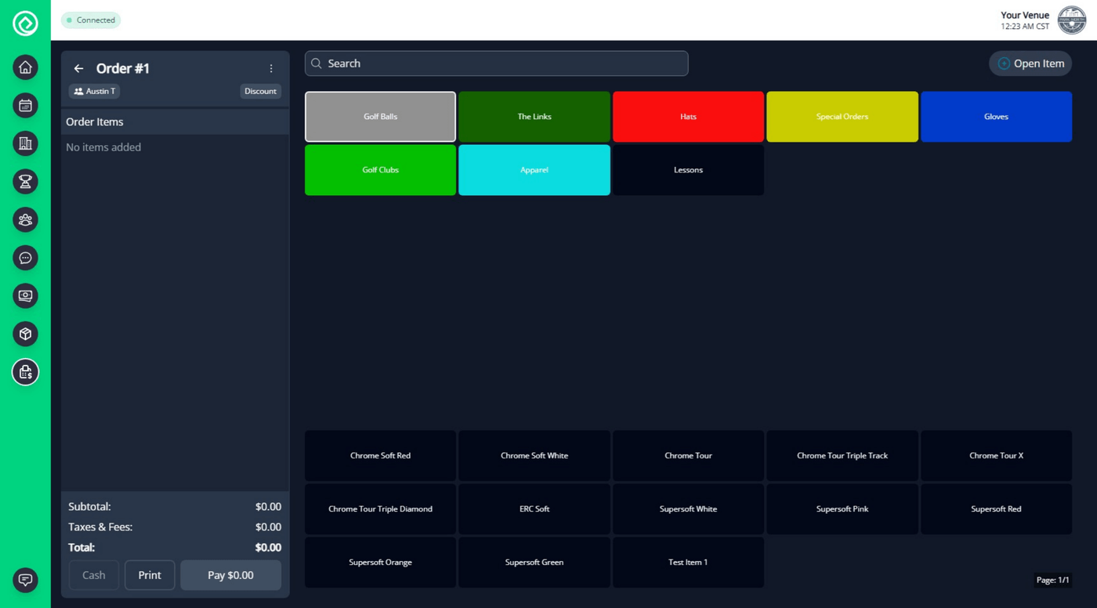1097x608 pixels.
Task: Open the people group icon in the sidebar
Action: point(25,219)
